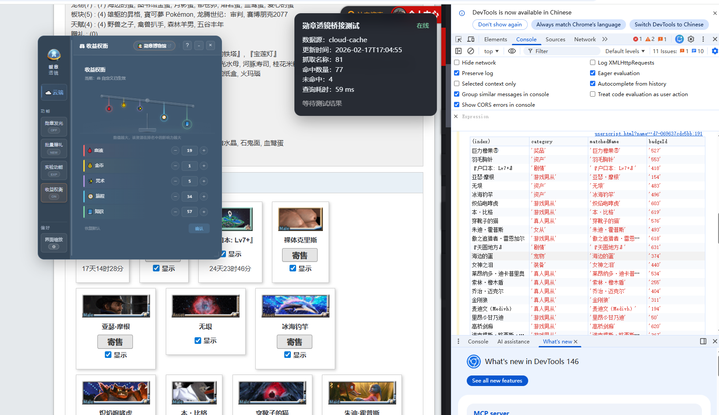719x415 pixels.
Task: Switch to the Network tab
Action: click(x=585, y=39)
